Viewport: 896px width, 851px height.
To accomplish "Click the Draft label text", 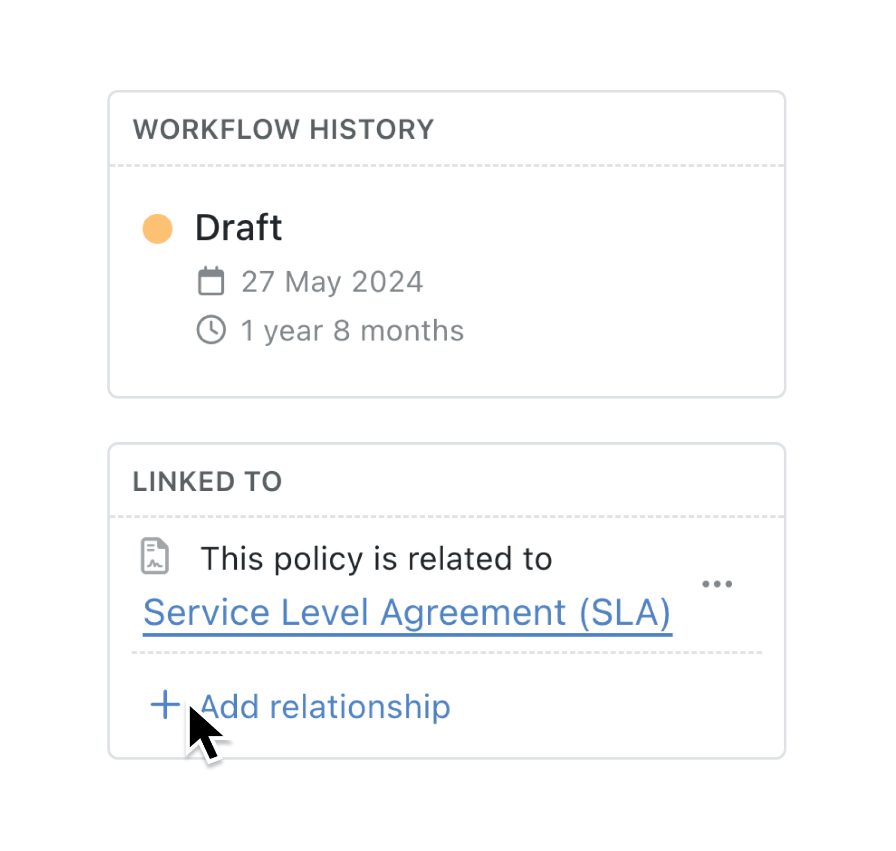I will (x=238, y=227).
